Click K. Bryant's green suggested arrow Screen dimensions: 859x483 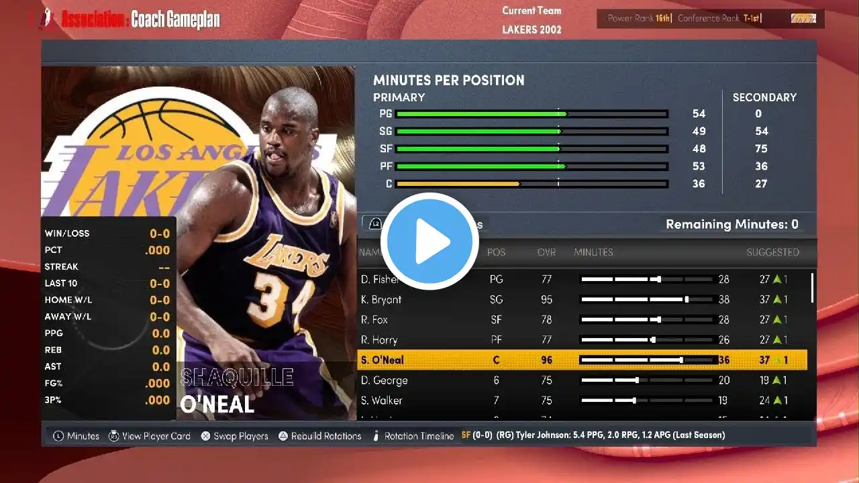click(x=776, y=299)
